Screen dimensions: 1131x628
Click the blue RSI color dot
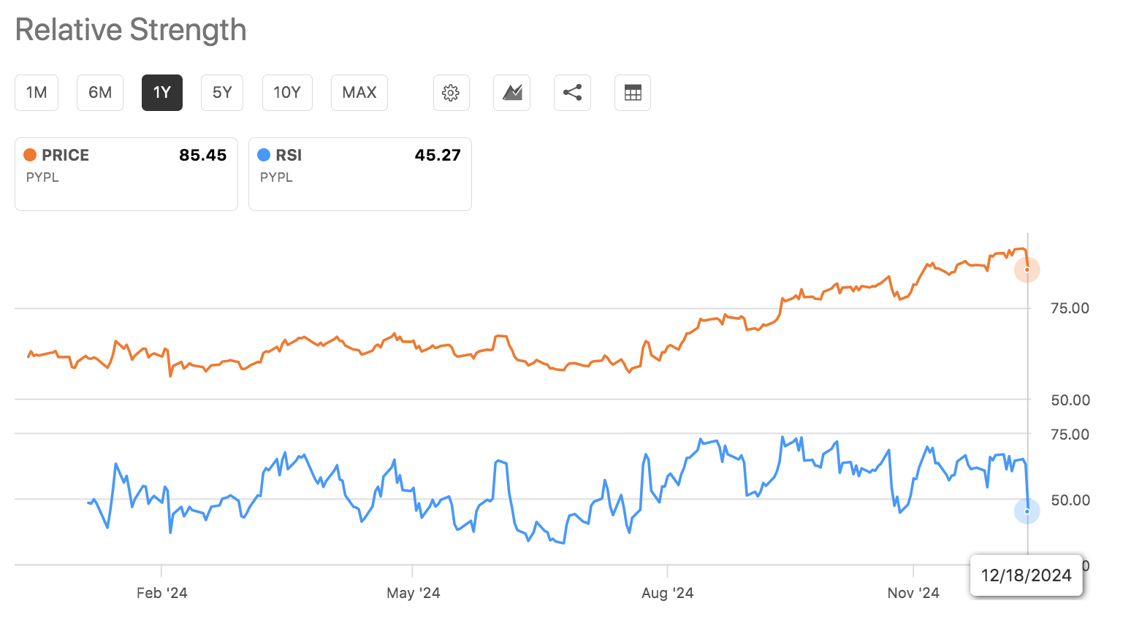264,155
